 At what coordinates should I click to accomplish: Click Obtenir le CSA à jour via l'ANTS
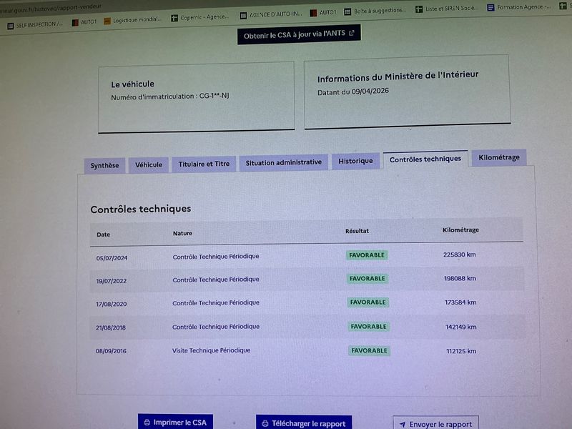click(x=299, y=34)
